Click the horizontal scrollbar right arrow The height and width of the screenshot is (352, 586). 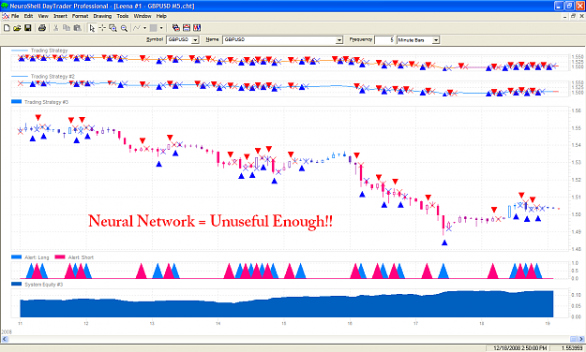click(581, 339)
